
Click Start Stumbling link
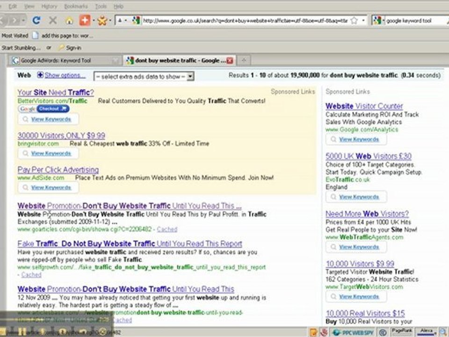(x=21, y=48)
